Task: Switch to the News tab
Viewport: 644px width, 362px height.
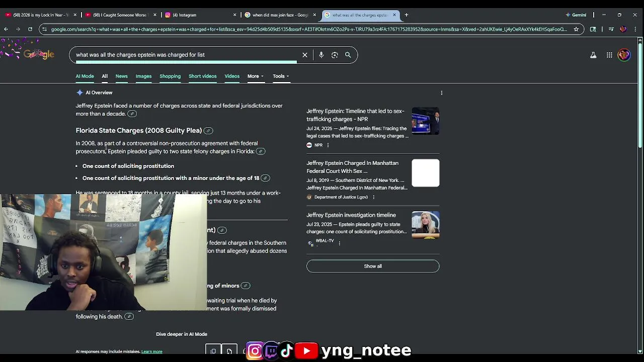Action: tap(121, 76)
